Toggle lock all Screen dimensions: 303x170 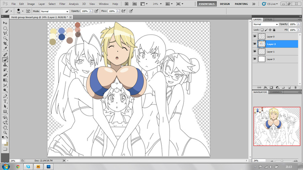pyautogui.click(x=274, y=30)
